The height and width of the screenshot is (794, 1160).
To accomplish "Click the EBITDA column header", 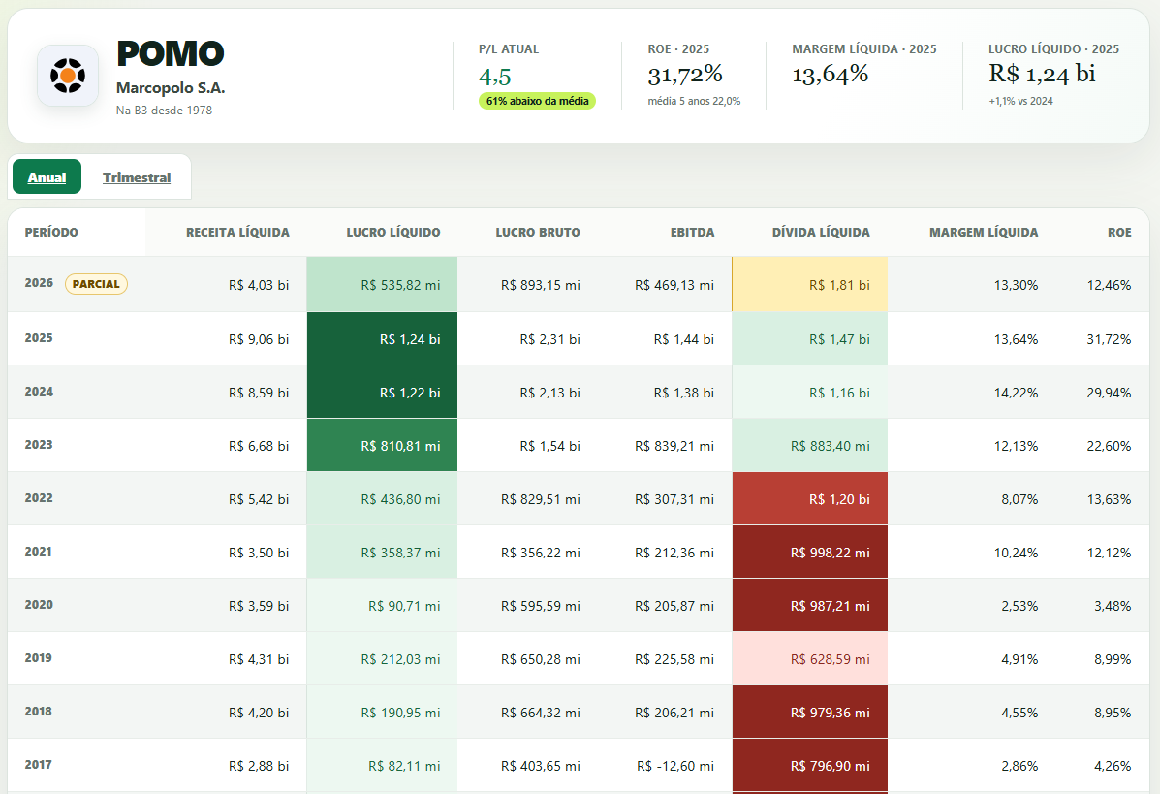I will tap(693, 233).
